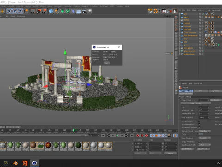Add a Camera object
This screenshot has height=167, width=222.
point(84,11)
